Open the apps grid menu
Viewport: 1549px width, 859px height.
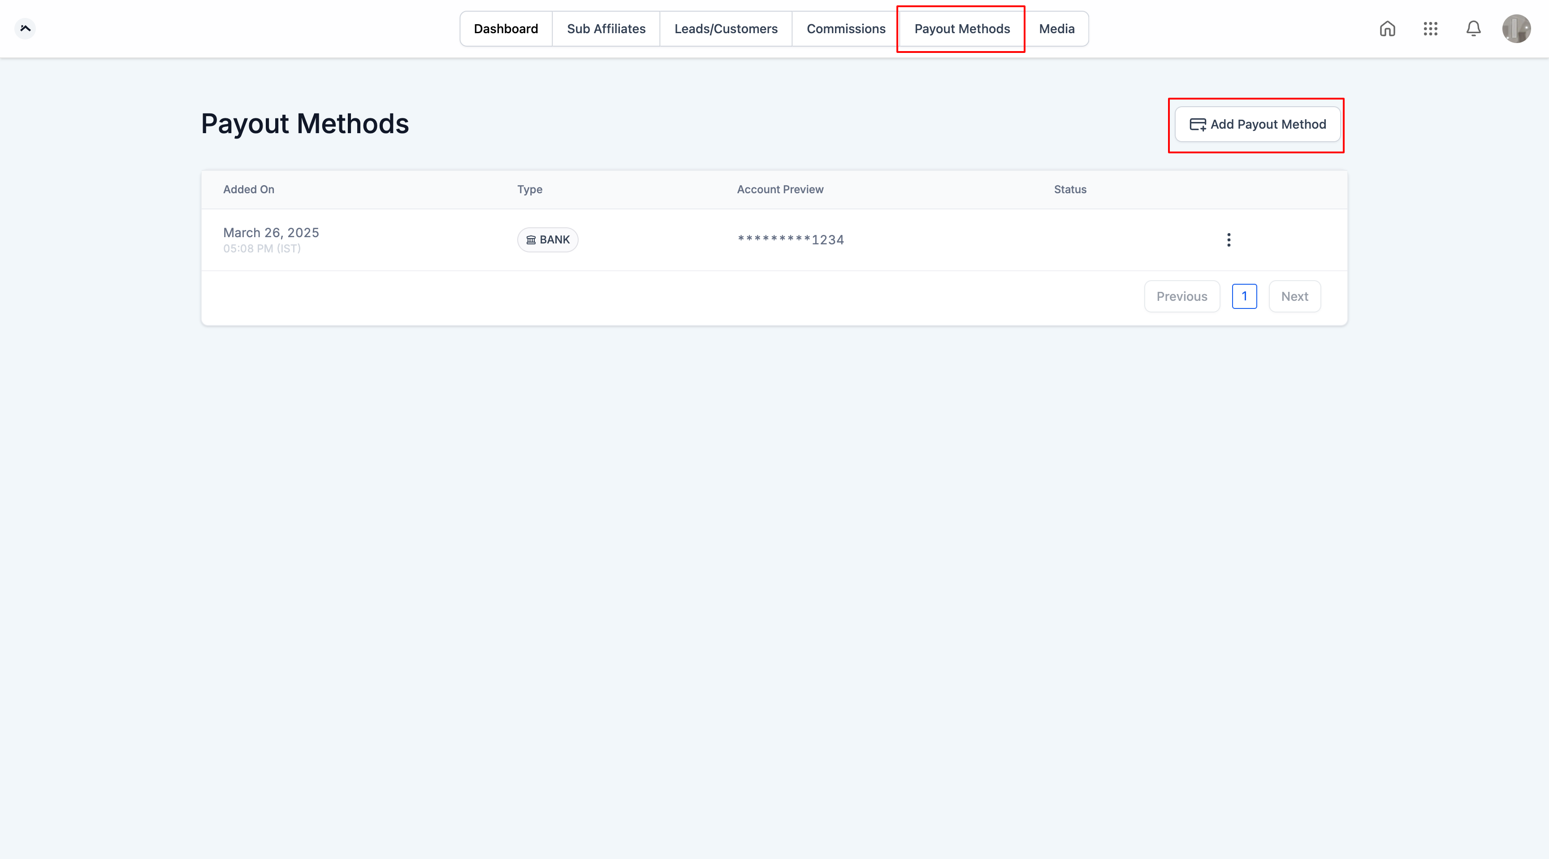(1431, 28)
